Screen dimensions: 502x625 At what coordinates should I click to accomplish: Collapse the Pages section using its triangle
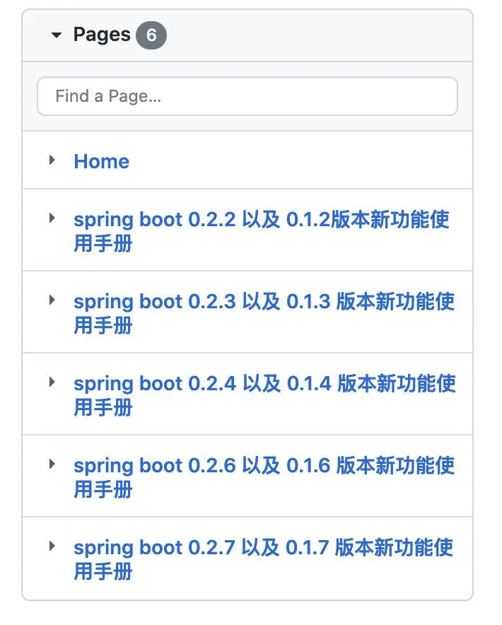pos(57,35)
